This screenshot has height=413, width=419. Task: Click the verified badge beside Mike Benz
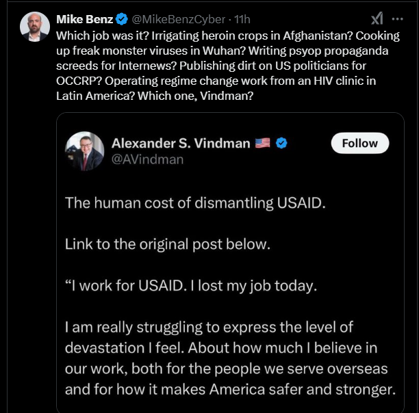pos(122,19)
